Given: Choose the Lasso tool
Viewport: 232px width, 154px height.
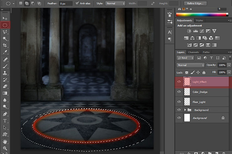Looking at the screenshot, I should 5,32.
